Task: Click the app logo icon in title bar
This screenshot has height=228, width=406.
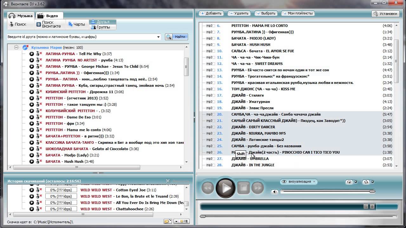Action: (5, 3)
